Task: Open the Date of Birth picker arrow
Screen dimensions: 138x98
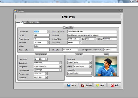Action: pos(80,39)
